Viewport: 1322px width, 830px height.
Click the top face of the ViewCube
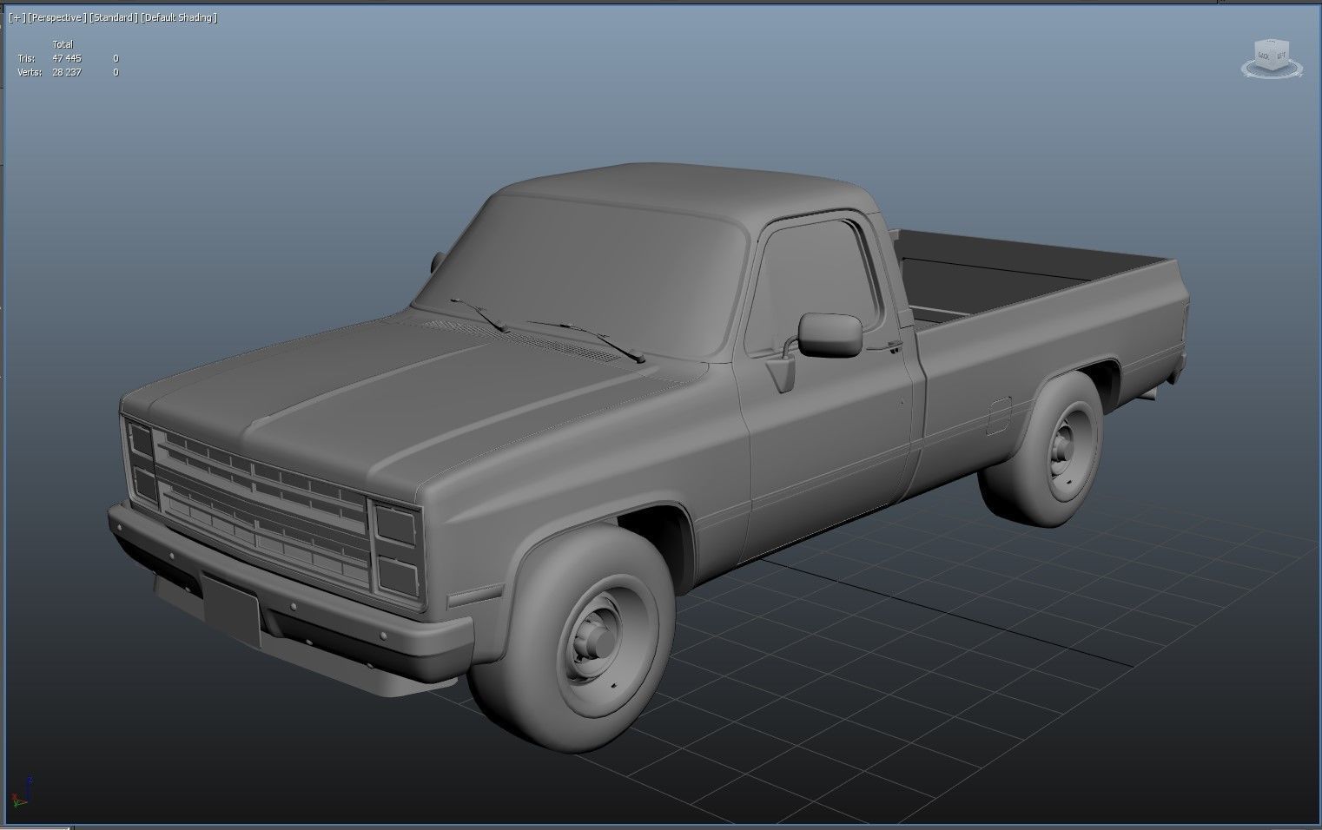pos(1273,43)
